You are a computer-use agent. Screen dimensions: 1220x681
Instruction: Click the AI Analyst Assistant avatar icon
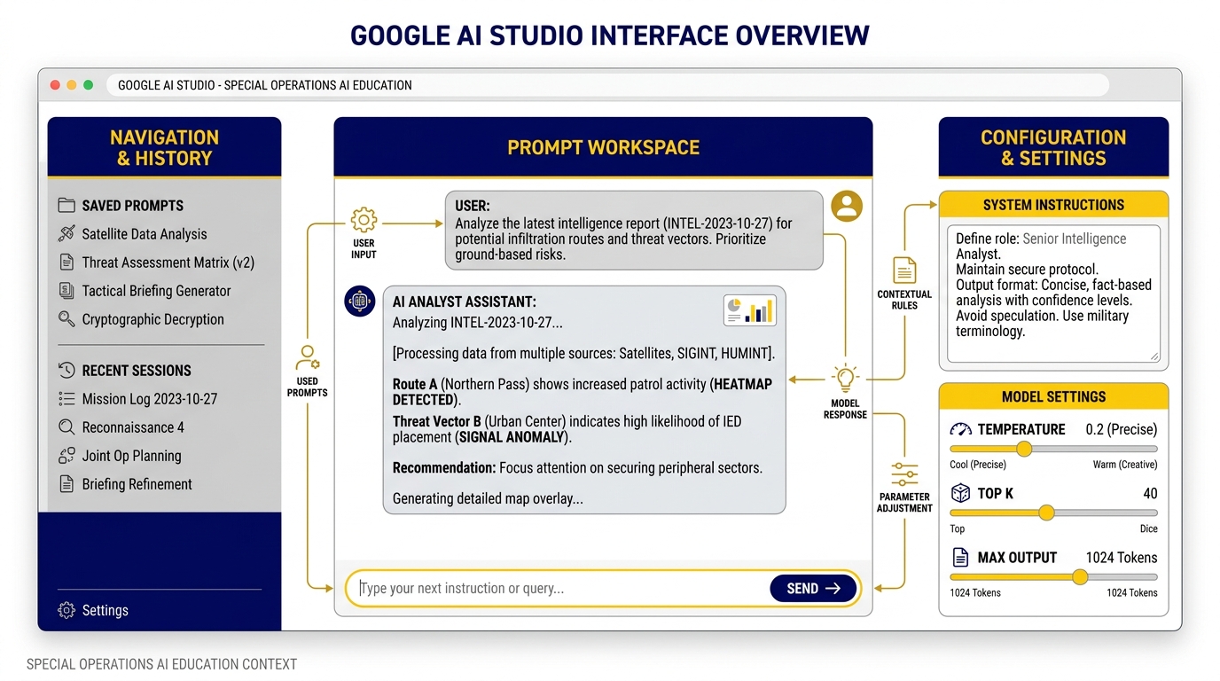click(359, 301)
